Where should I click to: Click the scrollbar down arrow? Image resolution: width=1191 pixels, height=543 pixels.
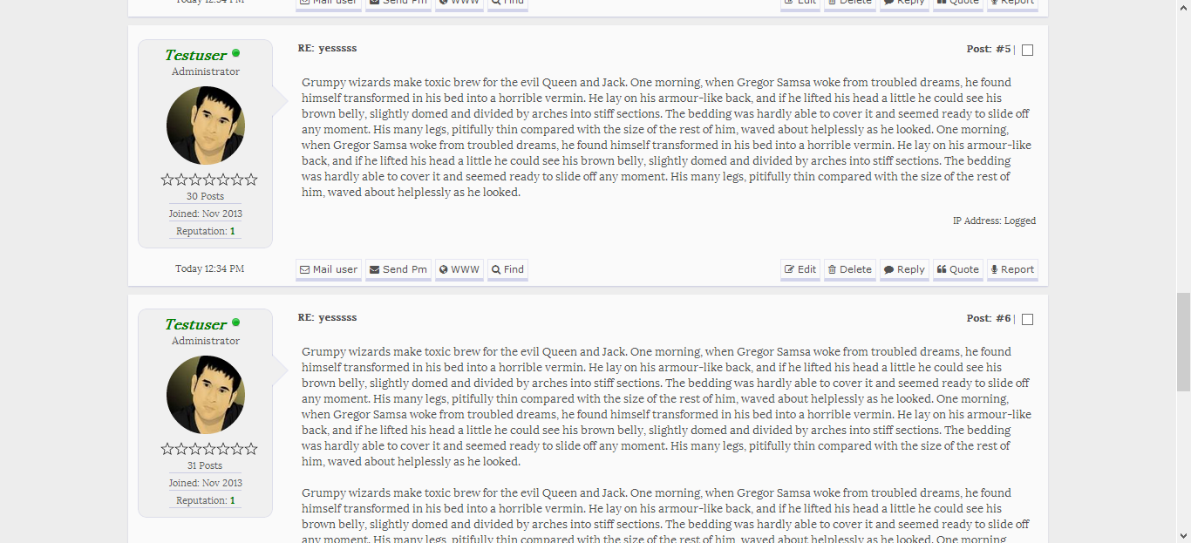pos(1183,535)
